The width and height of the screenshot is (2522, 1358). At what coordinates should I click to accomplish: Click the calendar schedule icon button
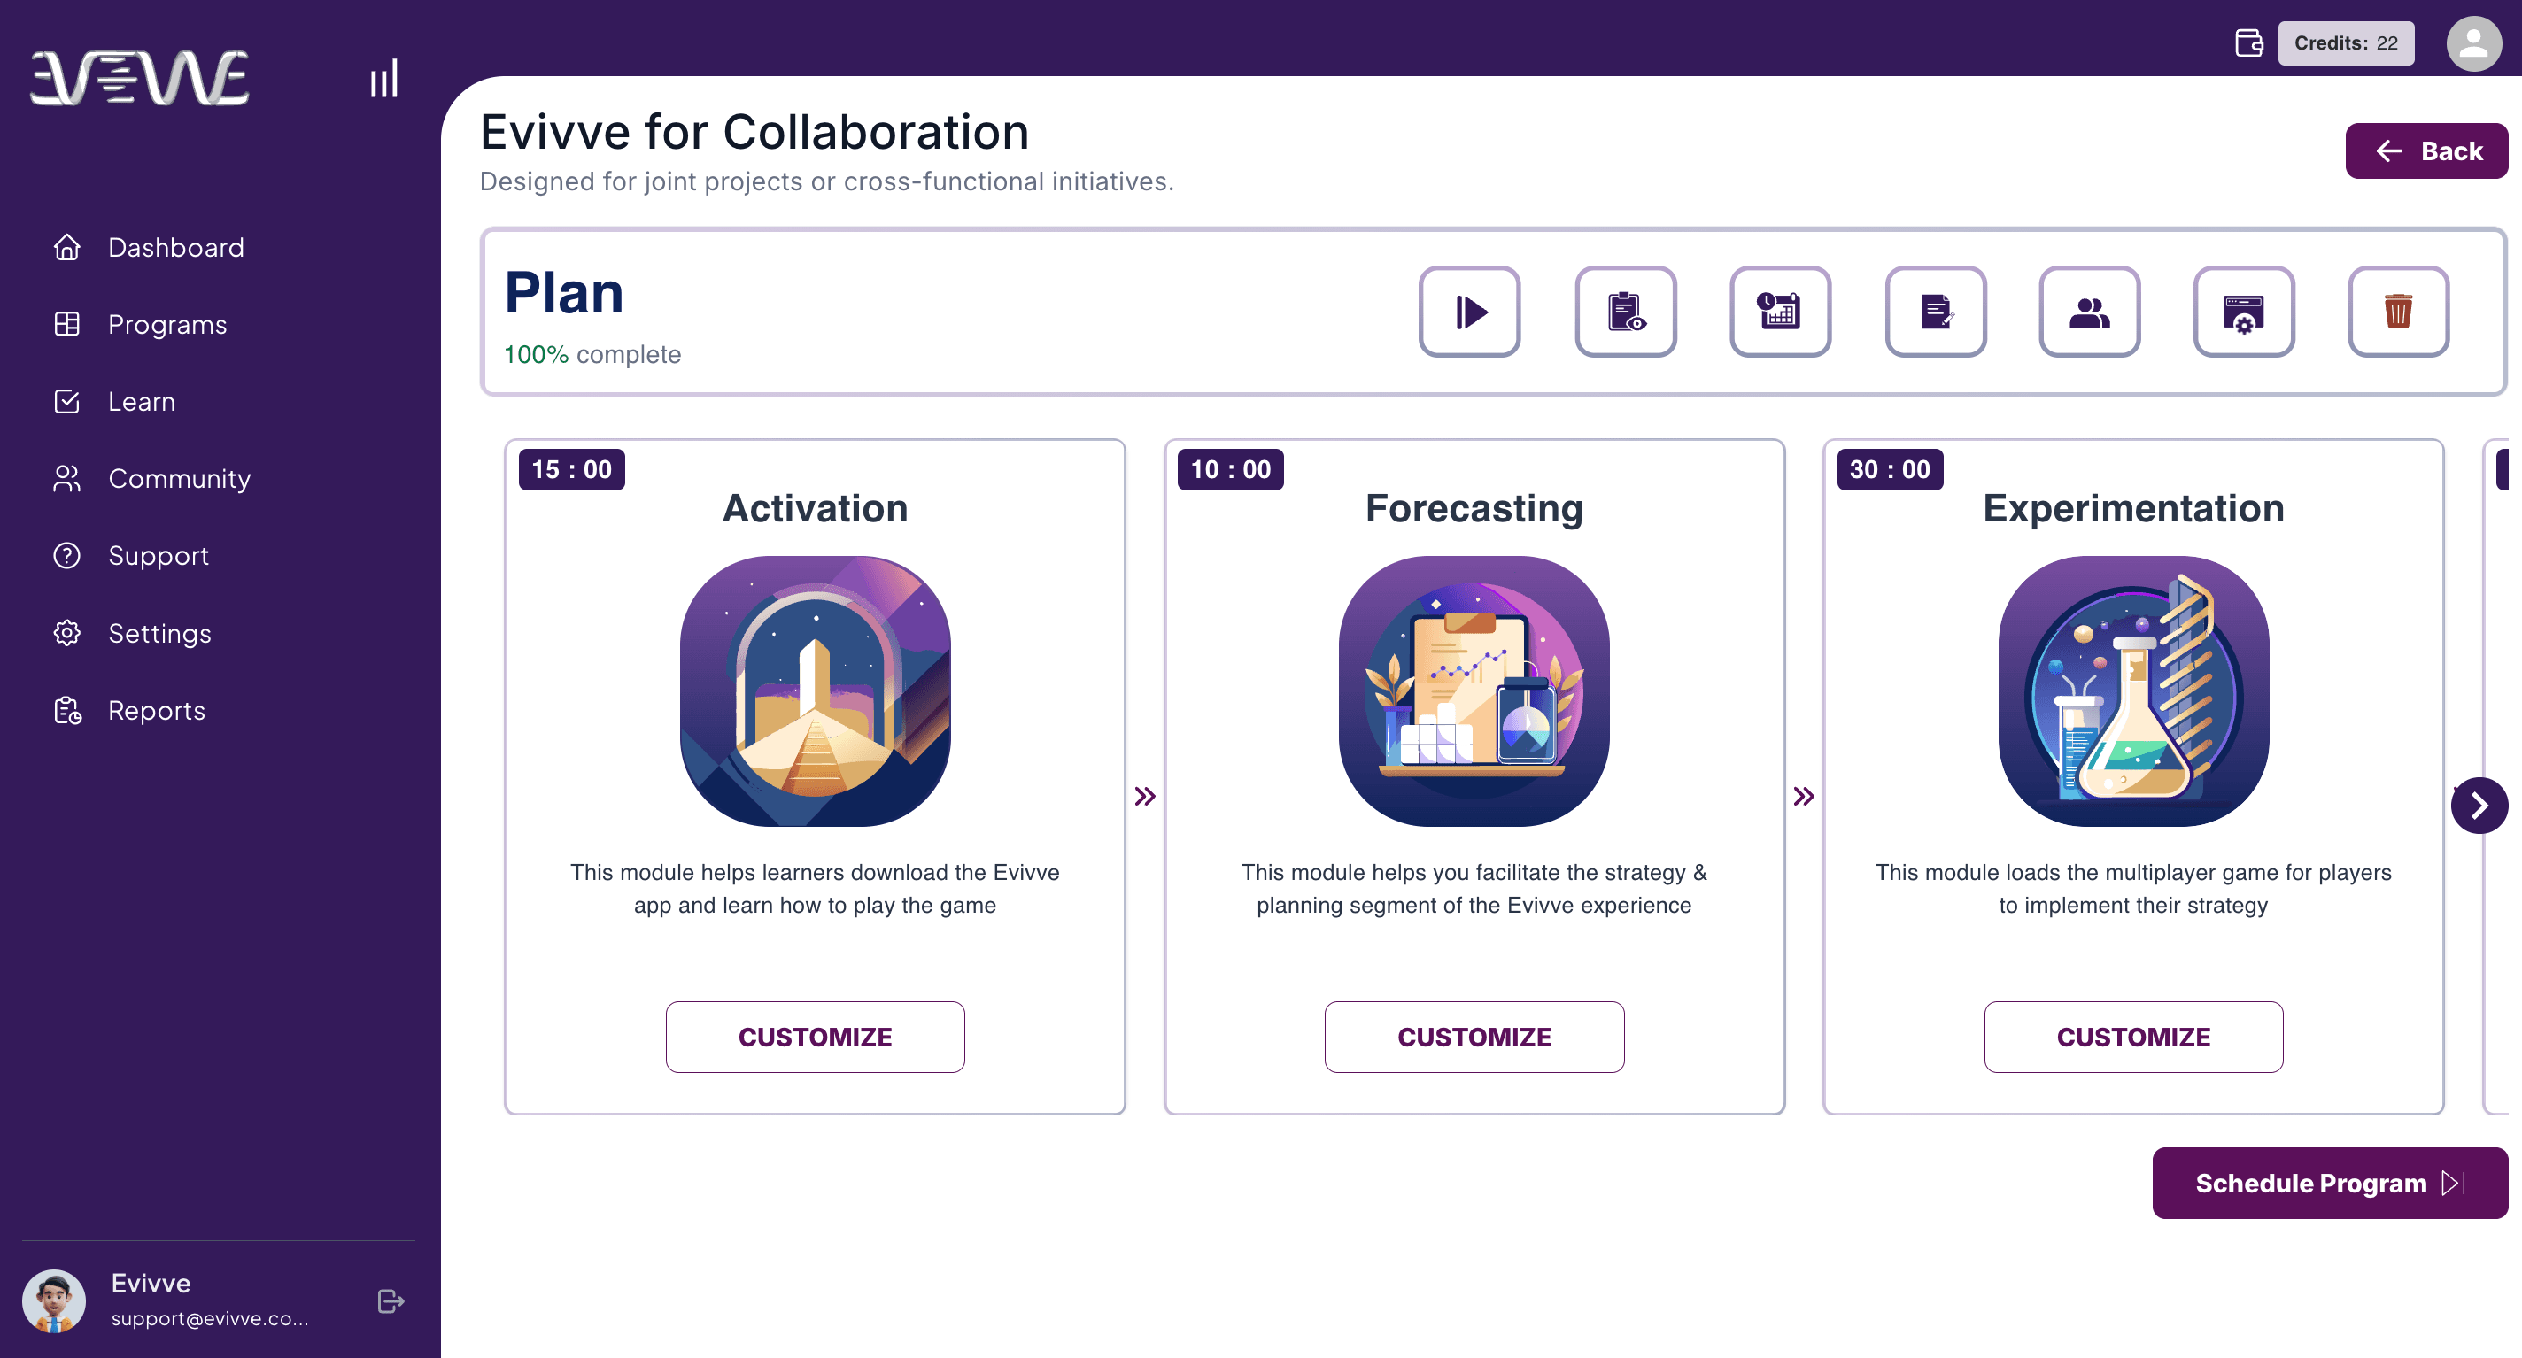pos(1780,312)
